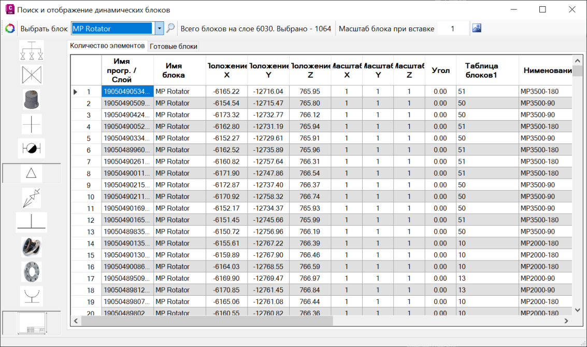The image size is (587, 347).
Task: Click the vertical scrollbar down arrow of table
Action: [578, 310]
